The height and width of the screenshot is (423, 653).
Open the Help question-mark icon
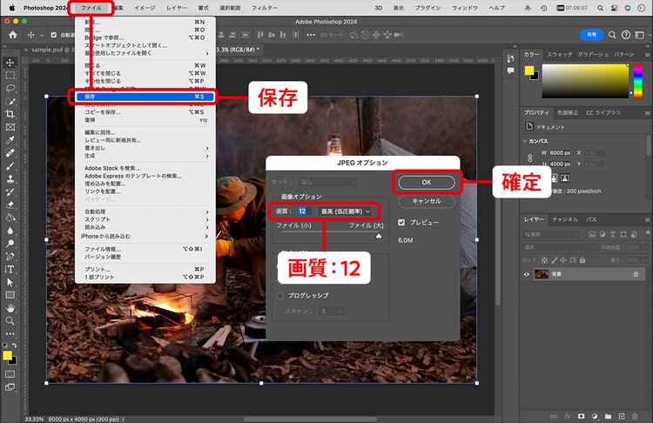[x=625, y=35]
